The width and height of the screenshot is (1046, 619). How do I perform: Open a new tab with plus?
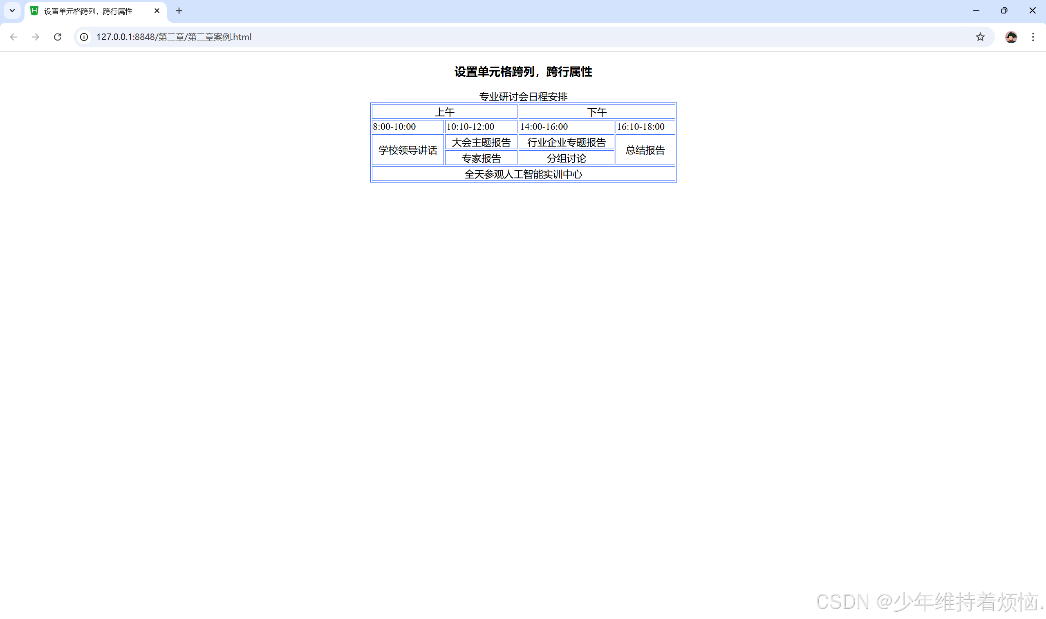[x=179, y=11]
